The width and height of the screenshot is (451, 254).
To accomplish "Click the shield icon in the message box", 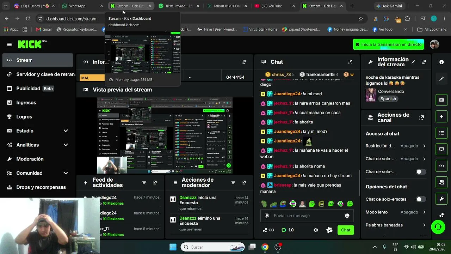I will 267,216.
